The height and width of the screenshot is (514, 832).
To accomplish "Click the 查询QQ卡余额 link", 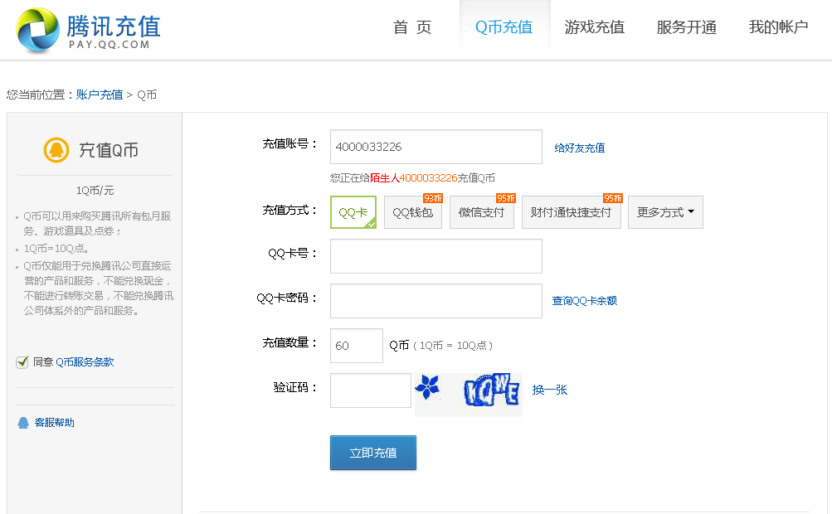I will click(x=584, y=301).
